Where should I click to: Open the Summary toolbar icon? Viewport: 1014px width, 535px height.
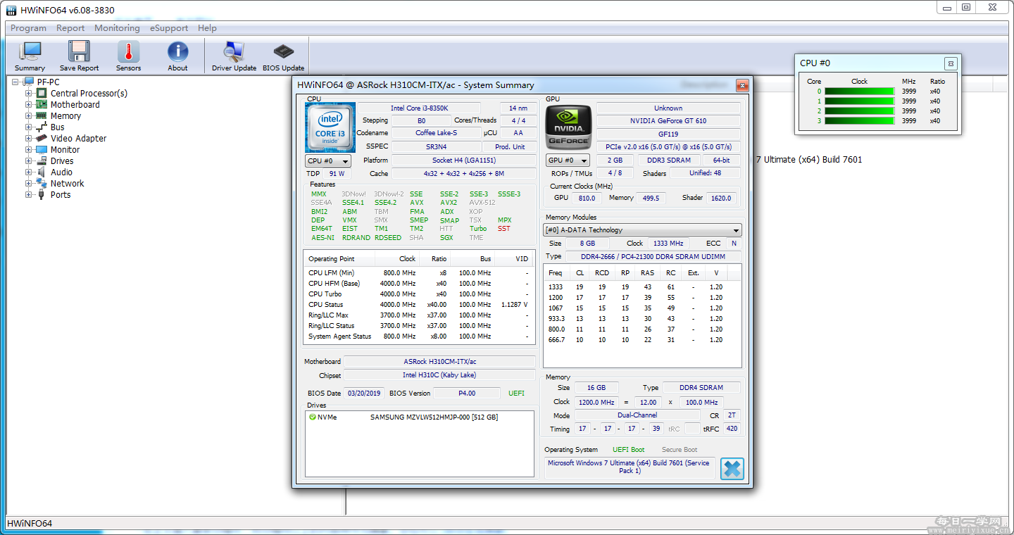30,56
